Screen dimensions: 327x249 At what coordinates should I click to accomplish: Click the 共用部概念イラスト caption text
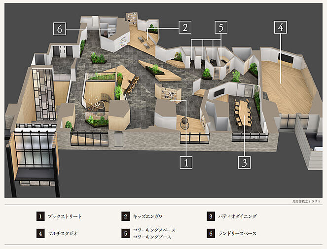tap(306, 202)
